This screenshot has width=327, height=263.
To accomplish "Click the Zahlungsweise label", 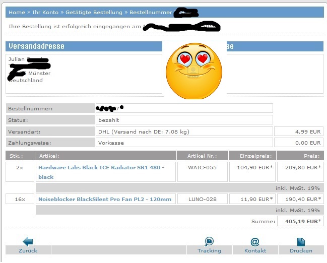I will pos(30,143).
